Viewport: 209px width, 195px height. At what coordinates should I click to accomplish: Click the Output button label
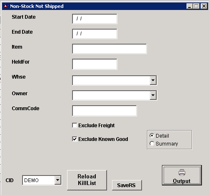click(182, 181)
